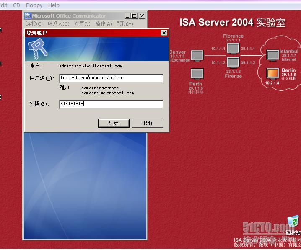Click the Perth computer icon on wallpaper

[197, 74]
